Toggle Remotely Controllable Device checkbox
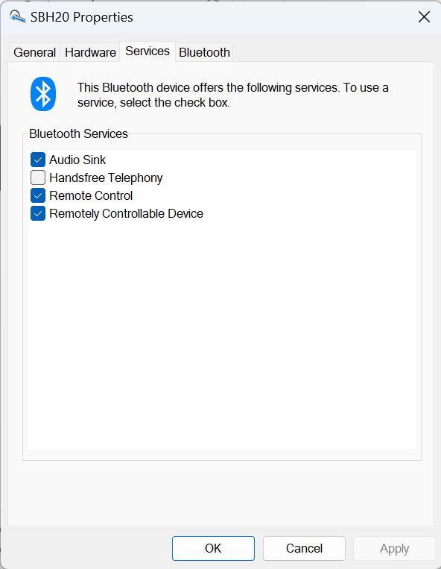Image resolution: width=441 pixels, height=569 pixels. point(38,213)
